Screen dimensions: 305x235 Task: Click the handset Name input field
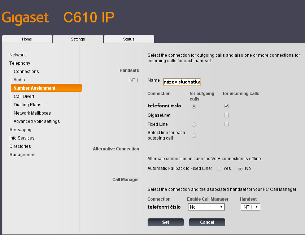[182, 82]
